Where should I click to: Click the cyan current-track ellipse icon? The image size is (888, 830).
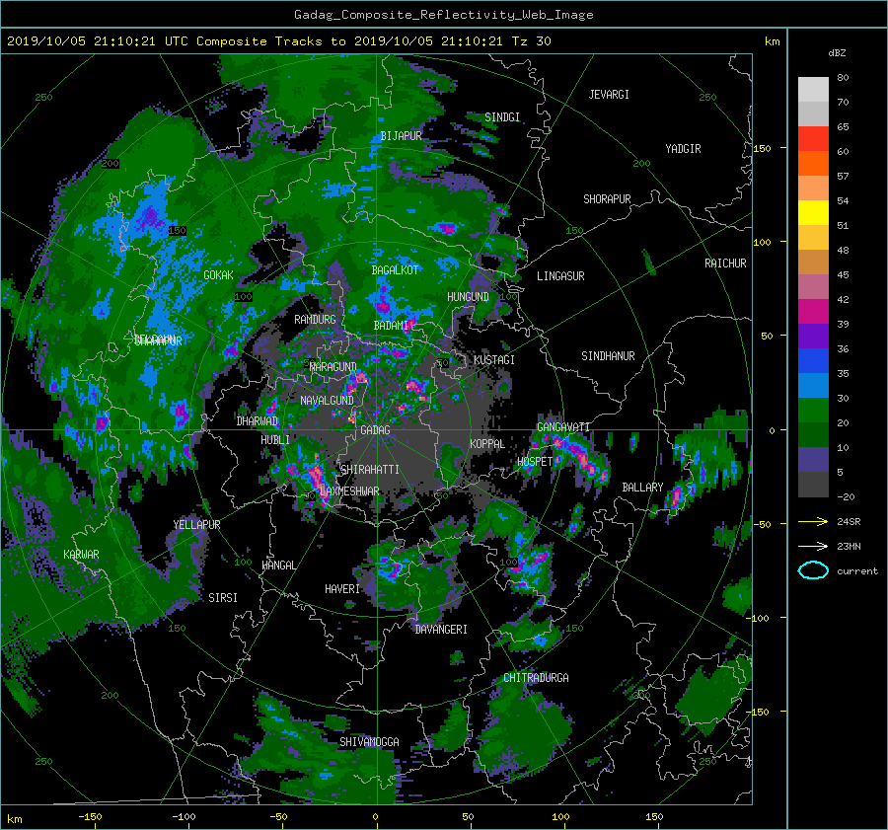pos(813,570)
